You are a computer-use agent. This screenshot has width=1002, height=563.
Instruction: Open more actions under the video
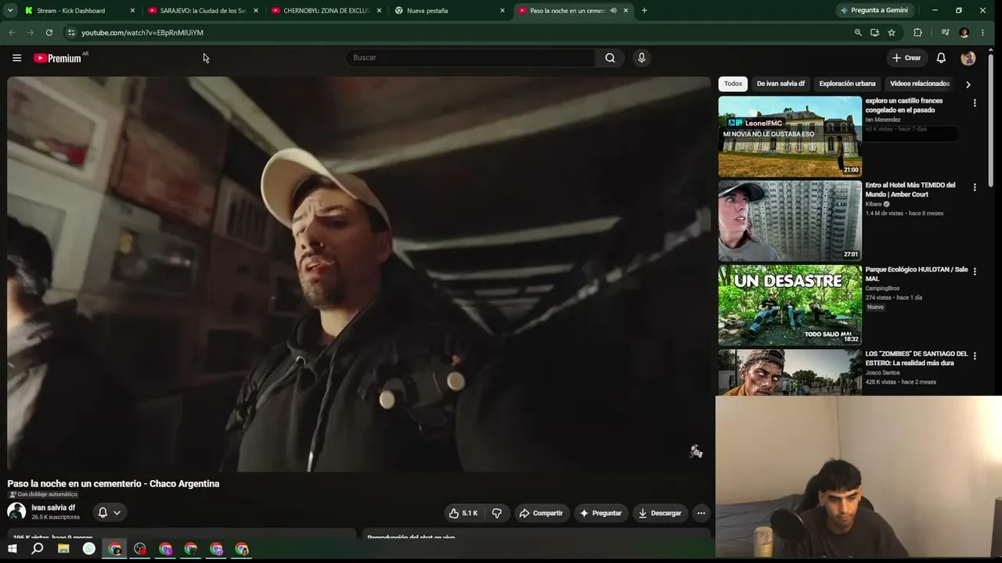701,513
